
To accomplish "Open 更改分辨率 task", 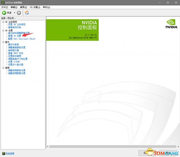I will tap(13, 45).
